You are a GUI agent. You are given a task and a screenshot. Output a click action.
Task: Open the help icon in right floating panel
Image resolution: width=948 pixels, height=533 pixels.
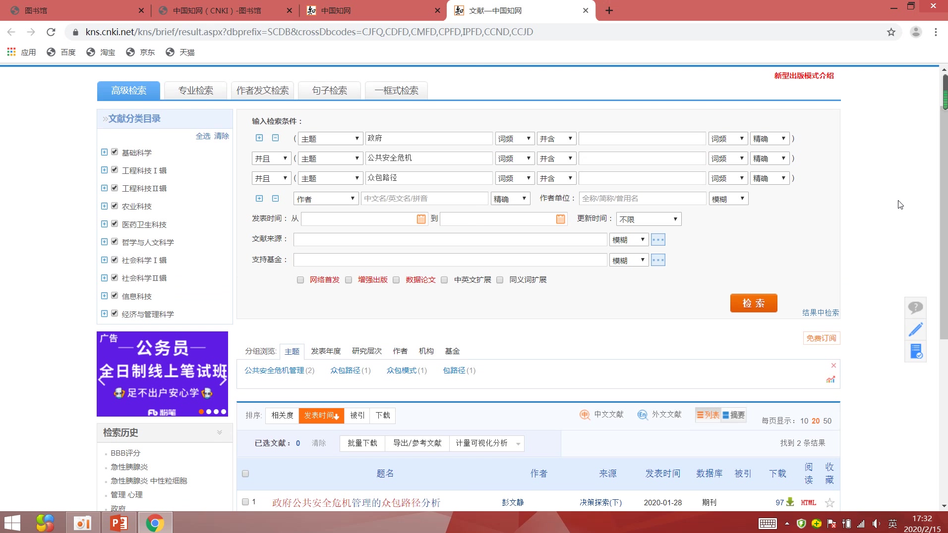pyautogui.click(x=915, y=307)
